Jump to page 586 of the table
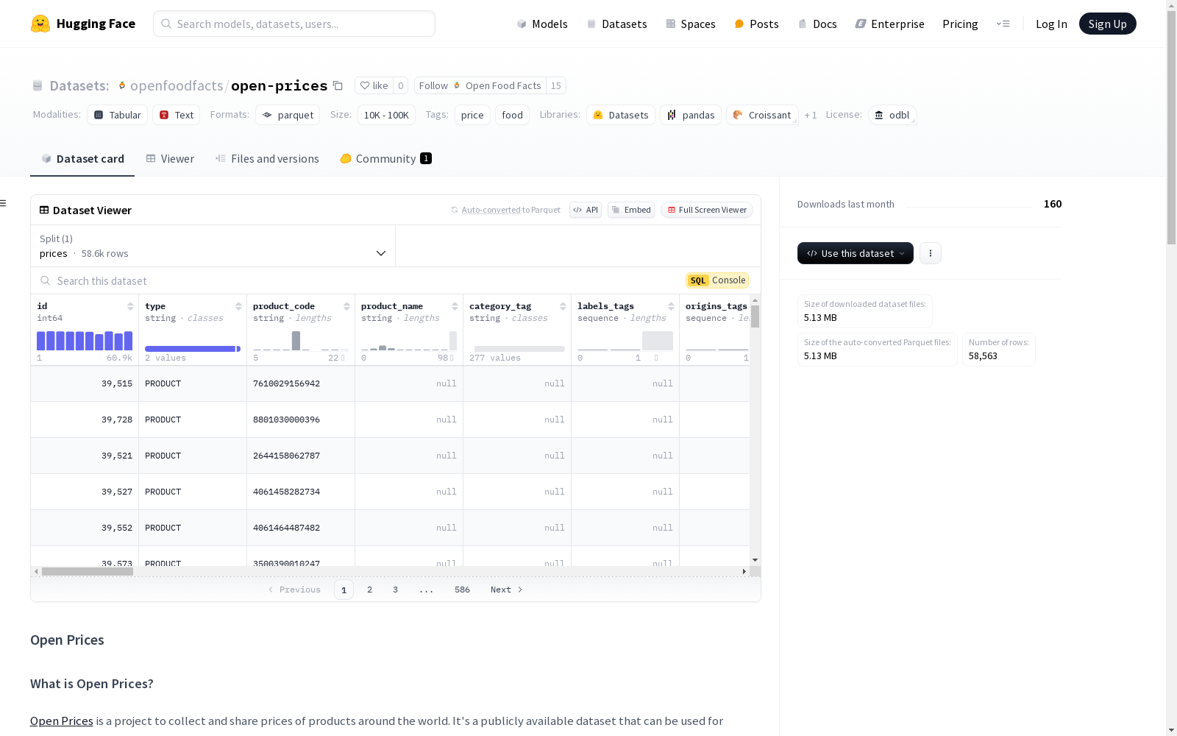Screen dimensions: 1177x736 [462, 590]
